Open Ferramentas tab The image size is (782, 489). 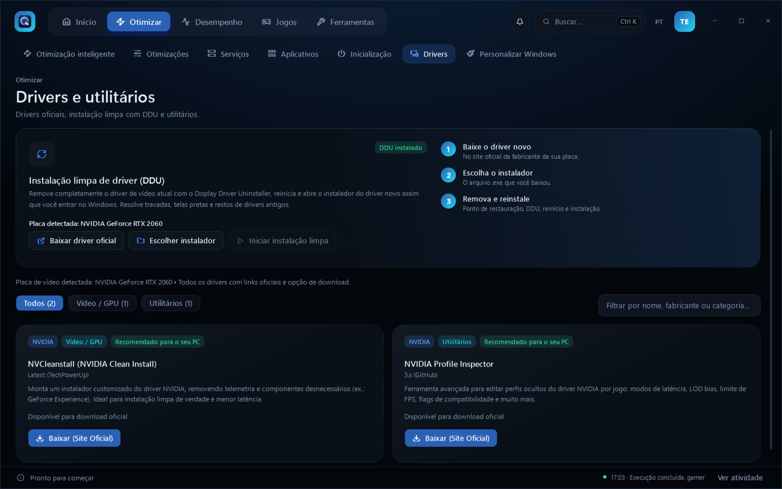coord(345,22)
